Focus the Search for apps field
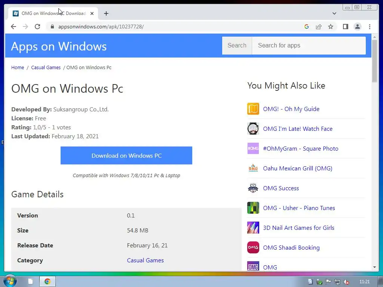Screen dimensions: 383x287 coord(309,45)
